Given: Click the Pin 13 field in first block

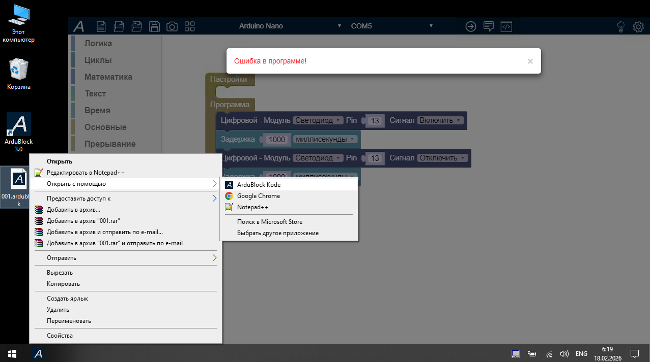Looking at the screenshot, I should 375,121.
